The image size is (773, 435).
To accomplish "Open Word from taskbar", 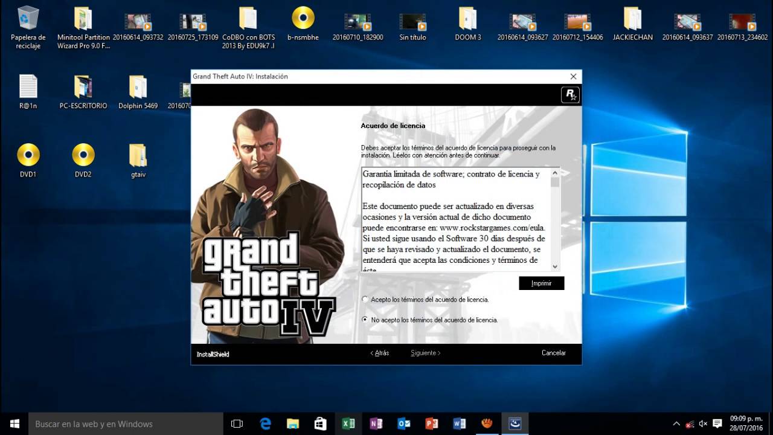I will point(460,424).
